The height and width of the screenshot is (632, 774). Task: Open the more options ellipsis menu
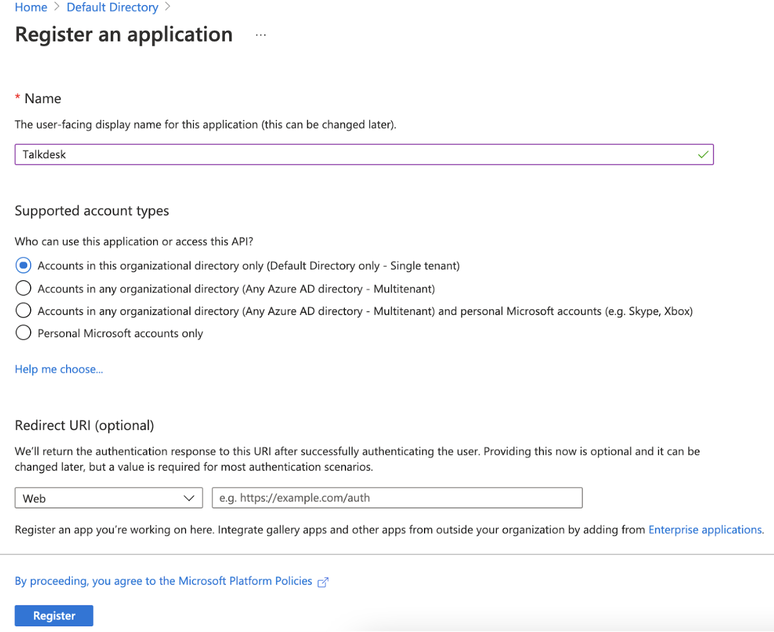[261, 35]
